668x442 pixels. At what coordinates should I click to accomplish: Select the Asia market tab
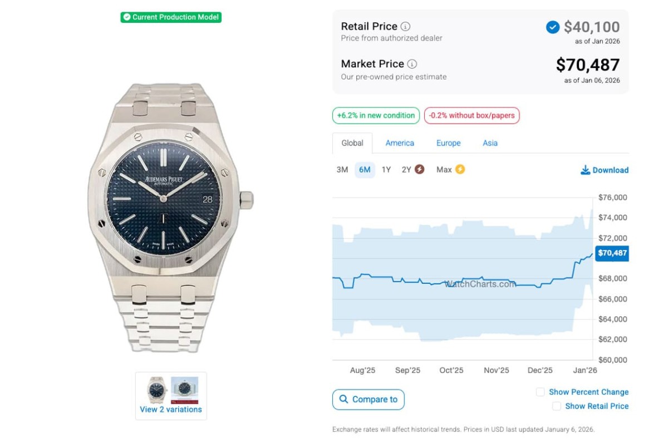[x=490, y=143]
